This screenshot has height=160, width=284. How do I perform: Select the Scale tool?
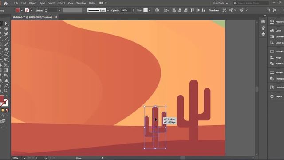tap(6, 54)
